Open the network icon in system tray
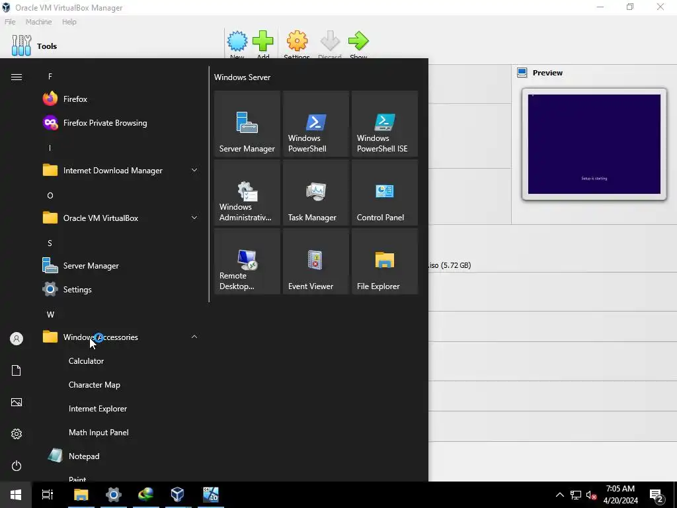Image resolution: width=677 pixels, height=508 pixels. coord(576,495)
